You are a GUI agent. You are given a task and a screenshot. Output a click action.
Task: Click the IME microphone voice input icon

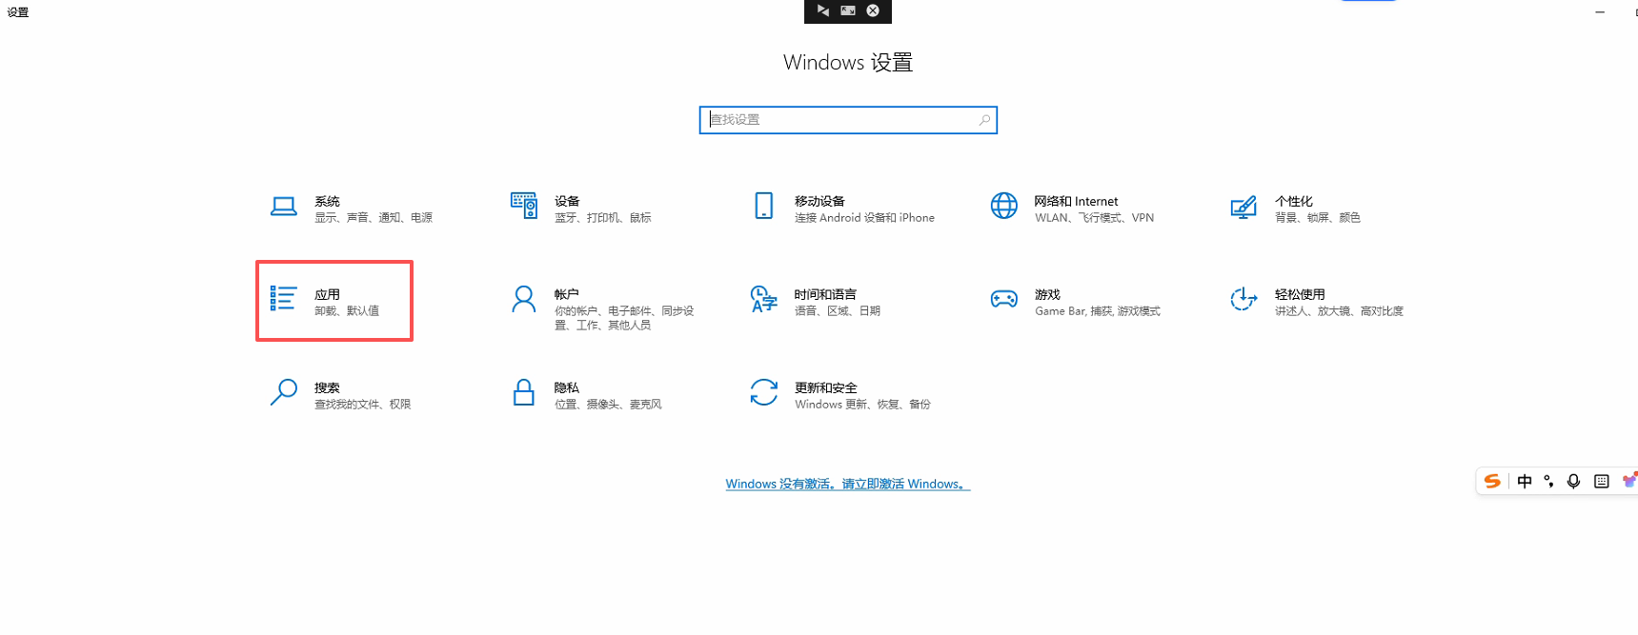click(x=1574, y=482)
